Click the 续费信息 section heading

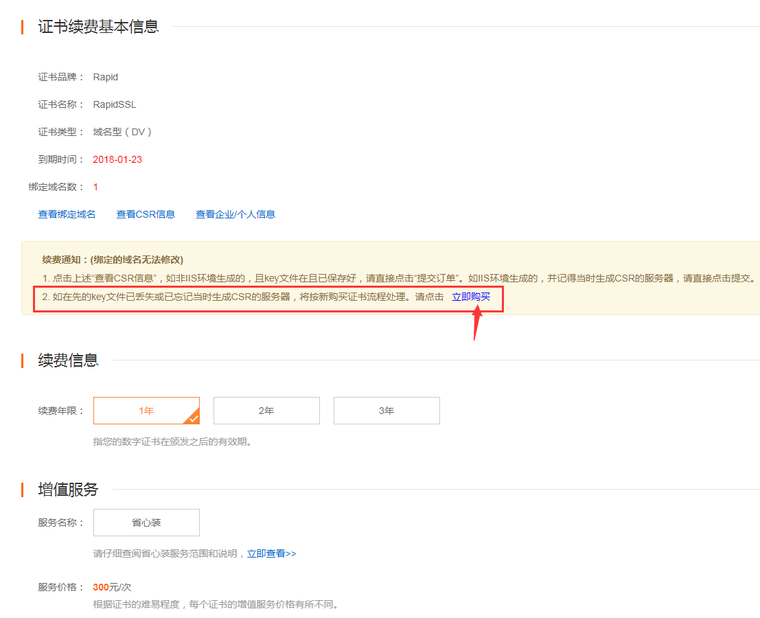(x=69, y=360)
